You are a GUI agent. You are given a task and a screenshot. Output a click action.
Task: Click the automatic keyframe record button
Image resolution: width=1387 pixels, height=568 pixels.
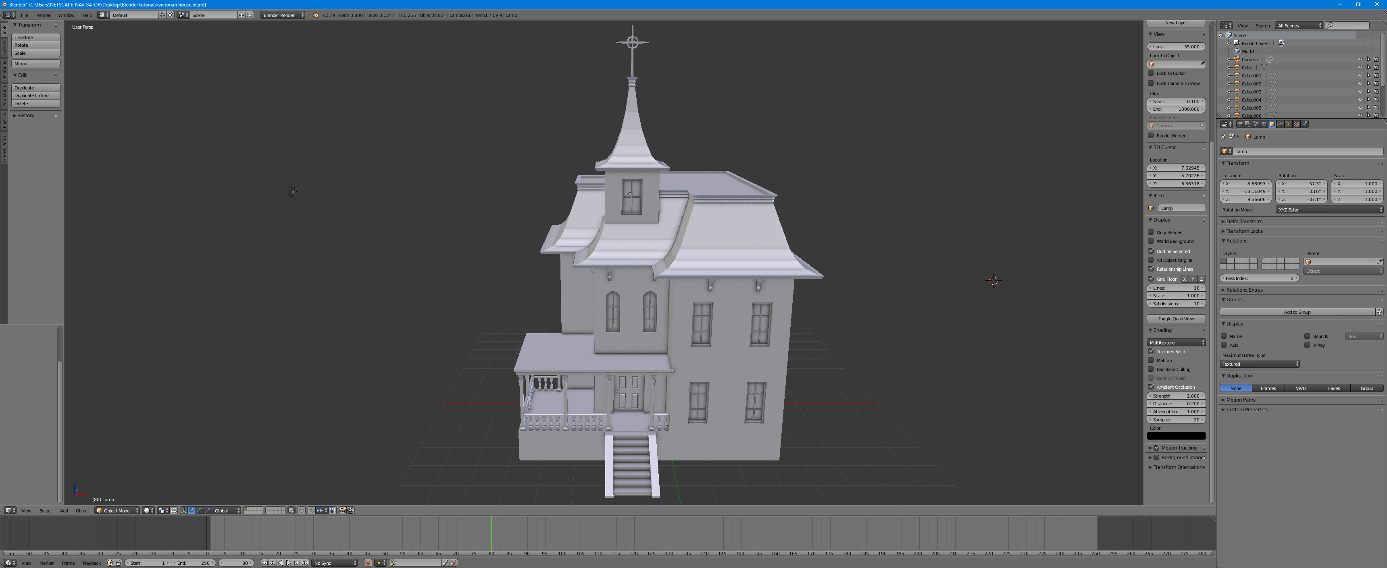(368, 563)
